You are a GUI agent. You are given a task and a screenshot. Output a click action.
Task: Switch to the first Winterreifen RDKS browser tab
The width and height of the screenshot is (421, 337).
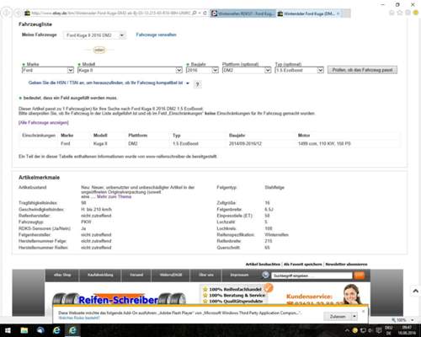click(243, 13)
